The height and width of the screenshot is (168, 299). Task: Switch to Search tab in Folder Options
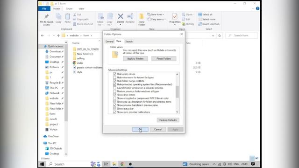click(x=129, y=42)
